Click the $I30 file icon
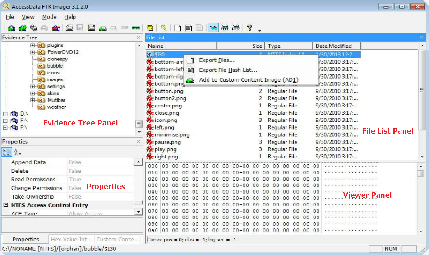429x255 pixels. point(149,55)
